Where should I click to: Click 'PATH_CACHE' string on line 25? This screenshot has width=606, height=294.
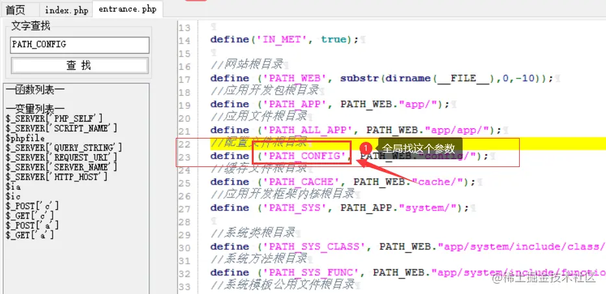[301, 182]
